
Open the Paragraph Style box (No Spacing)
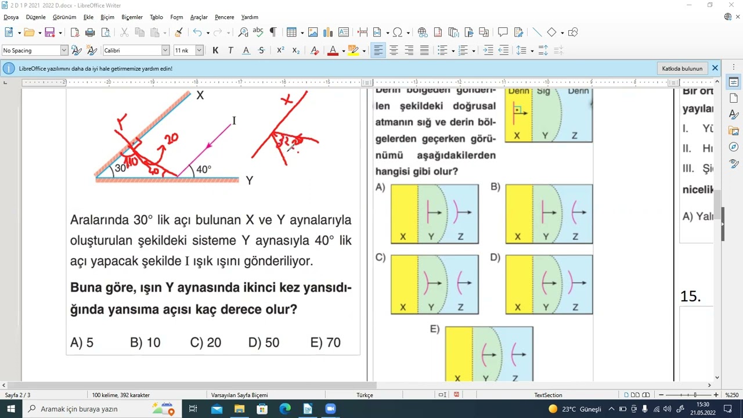35,51
